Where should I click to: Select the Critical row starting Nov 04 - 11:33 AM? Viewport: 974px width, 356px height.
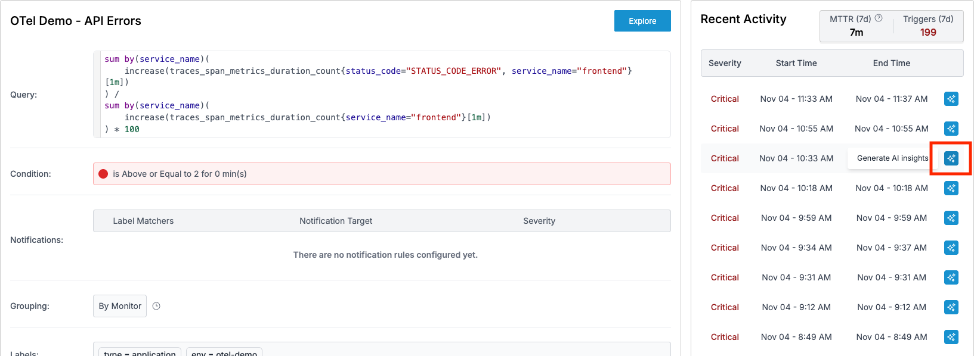click(x=832, y=99)
